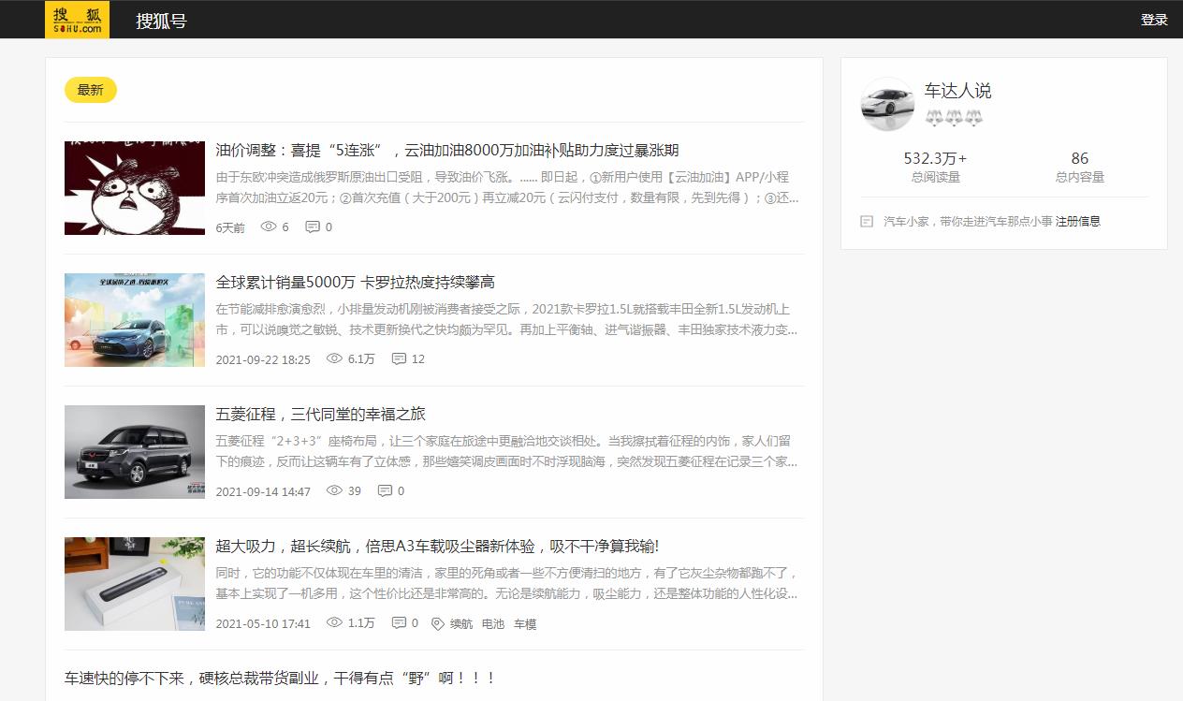Viewport: 1183px width, 701px height.
Task: Click the rank badges under 车达人说
Action: click(x=954, y=118)
